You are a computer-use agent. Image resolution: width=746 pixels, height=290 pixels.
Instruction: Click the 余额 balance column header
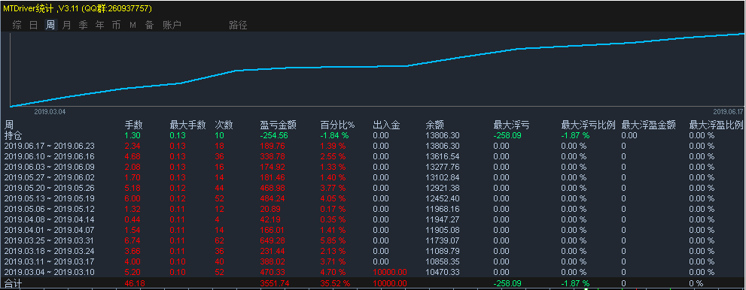point(435,125)
